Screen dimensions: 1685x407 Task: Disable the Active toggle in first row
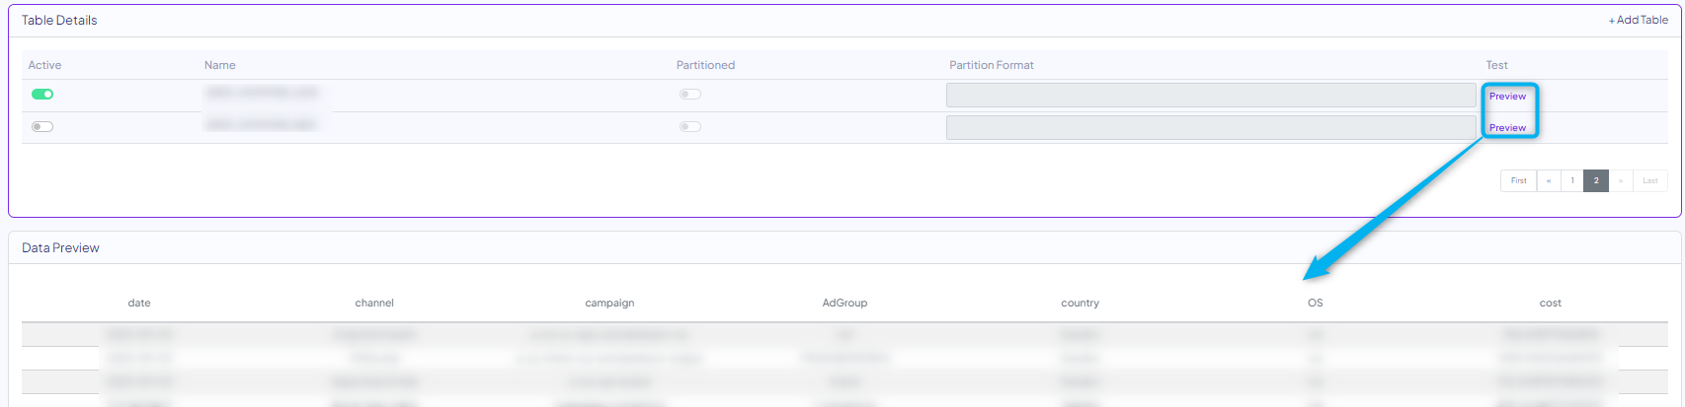(42, 95)
